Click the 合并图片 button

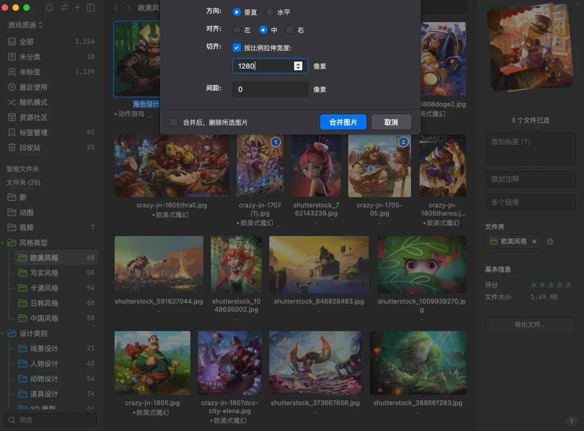343,122
